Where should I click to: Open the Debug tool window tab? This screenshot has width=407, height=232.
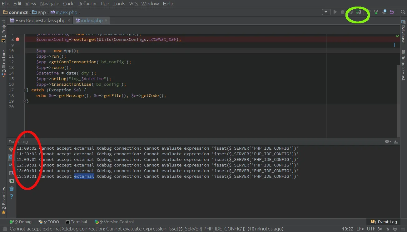21,222
